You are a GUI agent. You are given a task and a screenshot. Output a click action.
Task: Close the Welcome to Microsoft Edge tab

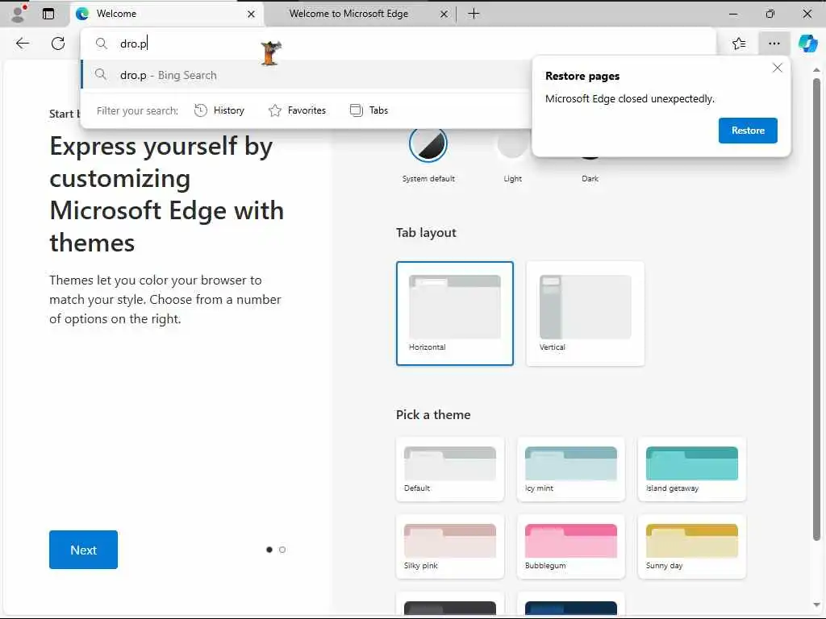tap(444, 15)
